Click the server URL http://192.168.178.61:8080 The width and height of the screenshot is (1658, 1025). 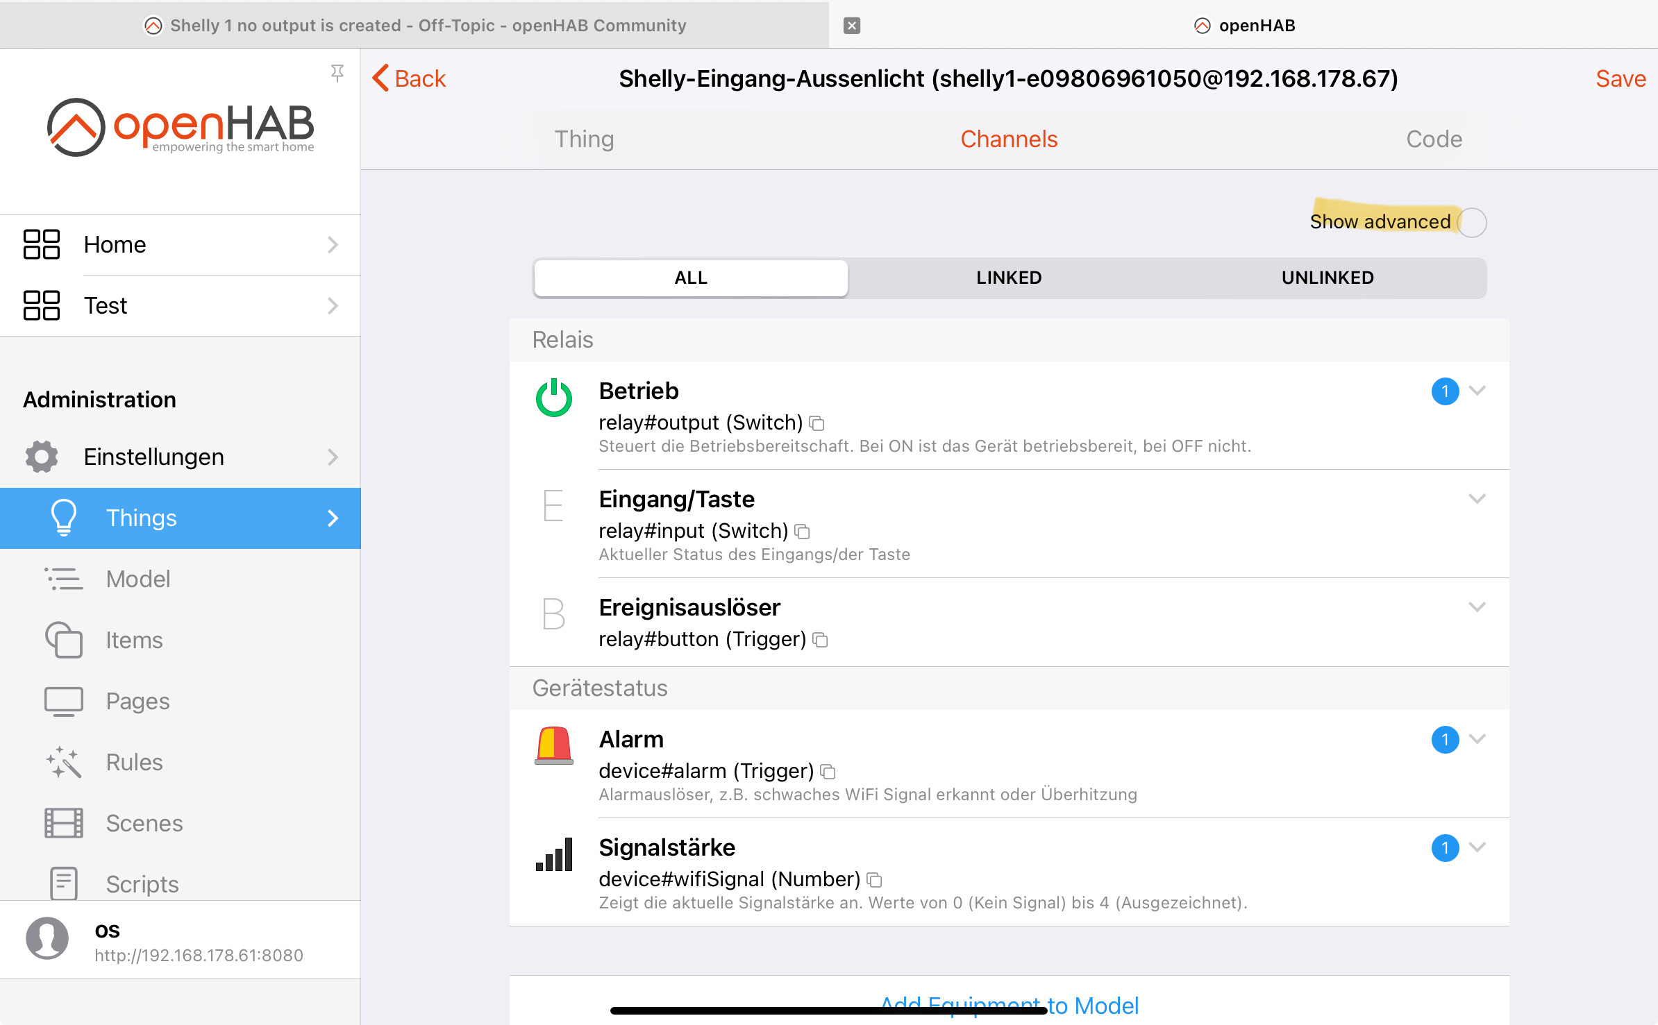pyautogui.click(x=199, y=955)
